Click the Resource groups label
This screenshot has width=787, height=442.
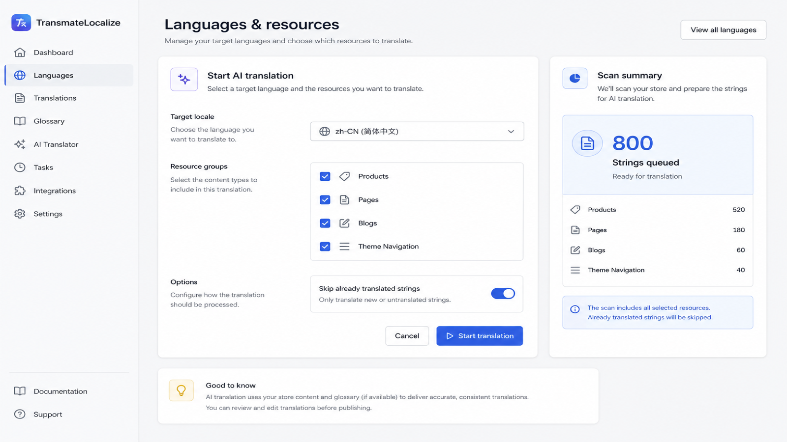199,166
